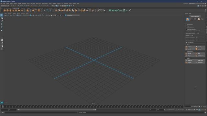The width and height of the screenshot is (207, 116).
Task: Collapse the Mesh section in Modeling Toolkit
Action: pos(186,45)
